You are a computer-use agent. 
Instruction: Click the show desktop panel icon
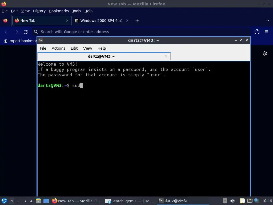pyautogui.click(x=46, y=201)
